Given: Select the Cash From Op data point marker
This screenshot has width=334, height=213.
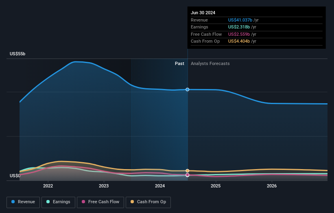Looking at the screenshot, I should pyautogui.click(x=188, y=171).
